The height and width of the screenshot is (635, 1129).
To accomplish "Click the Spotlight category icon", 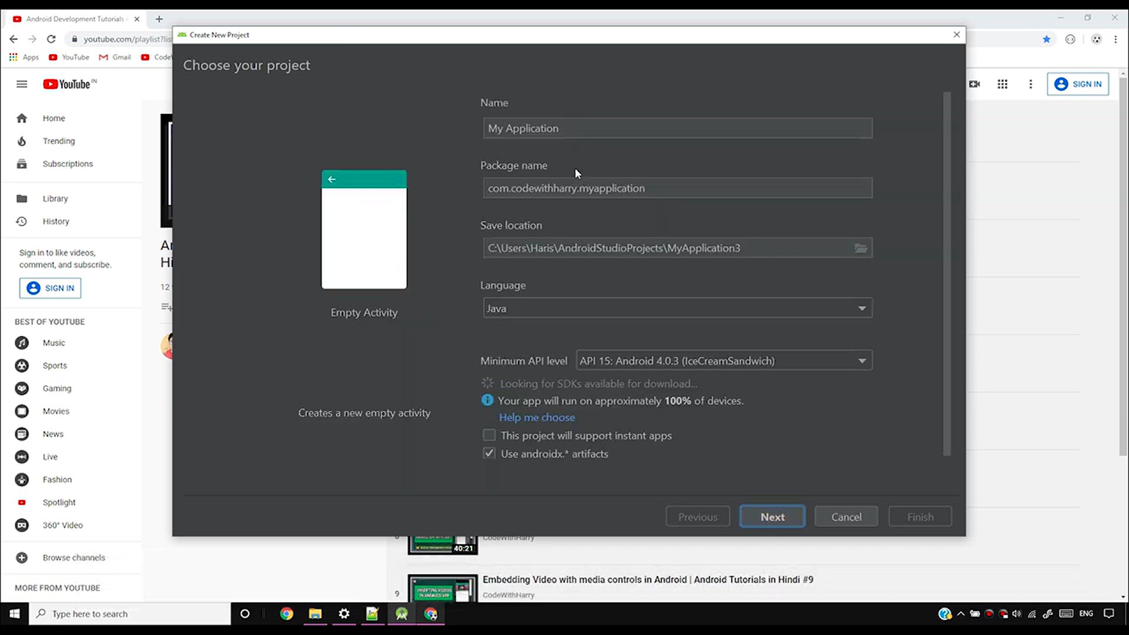I will pos(22,503).
